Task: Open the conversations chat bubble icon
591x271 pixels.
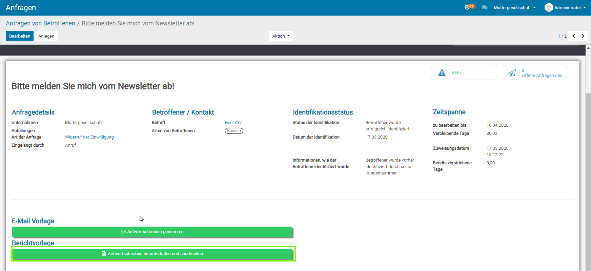Action: [485, 7]
